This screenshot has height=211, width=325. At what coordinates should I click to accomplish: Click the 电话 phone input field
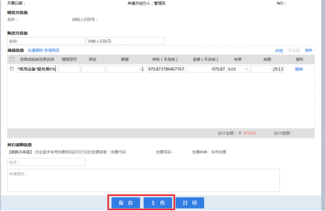[x=46, y=162]
